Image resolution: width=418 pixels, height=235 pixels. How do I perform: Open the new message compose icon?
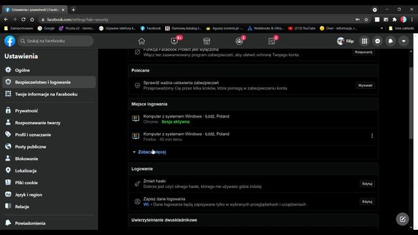pyautogui.click(x=402, y=219)
